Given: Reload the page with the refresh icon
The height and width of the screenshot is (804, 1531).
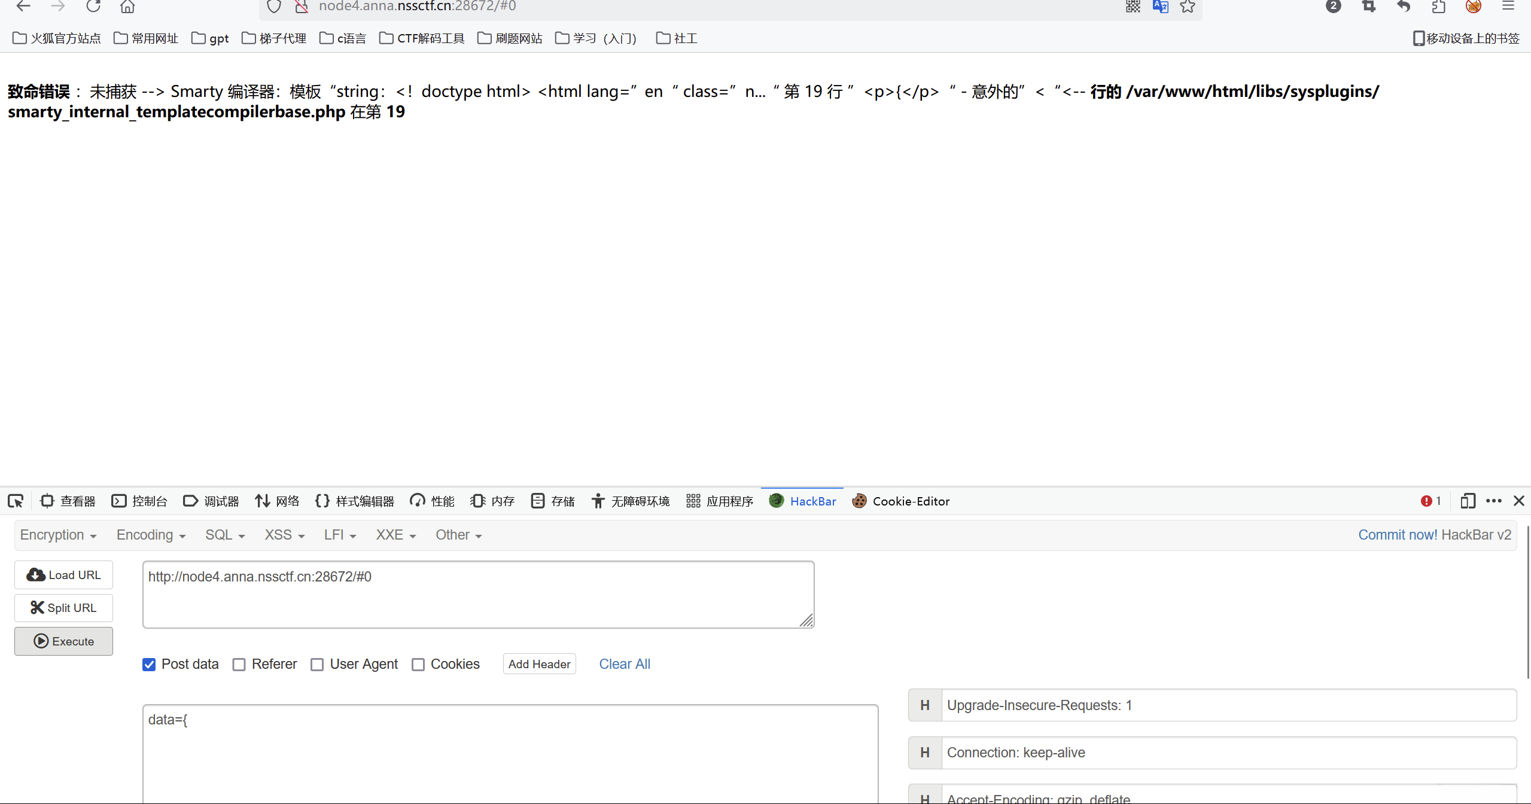Looking at the screenshot, I should pyautogui.click(x=93, y=7).
